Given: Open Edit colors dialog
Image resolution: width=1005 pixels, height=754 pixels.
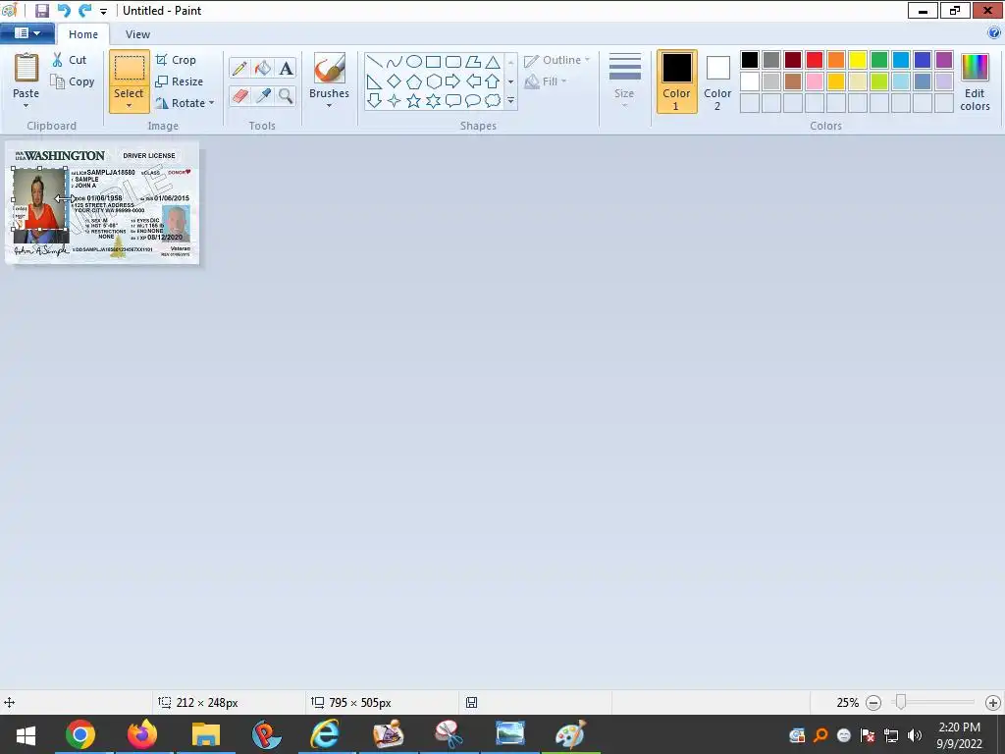Looking at the screenshot, I should (x=975, y=82).
